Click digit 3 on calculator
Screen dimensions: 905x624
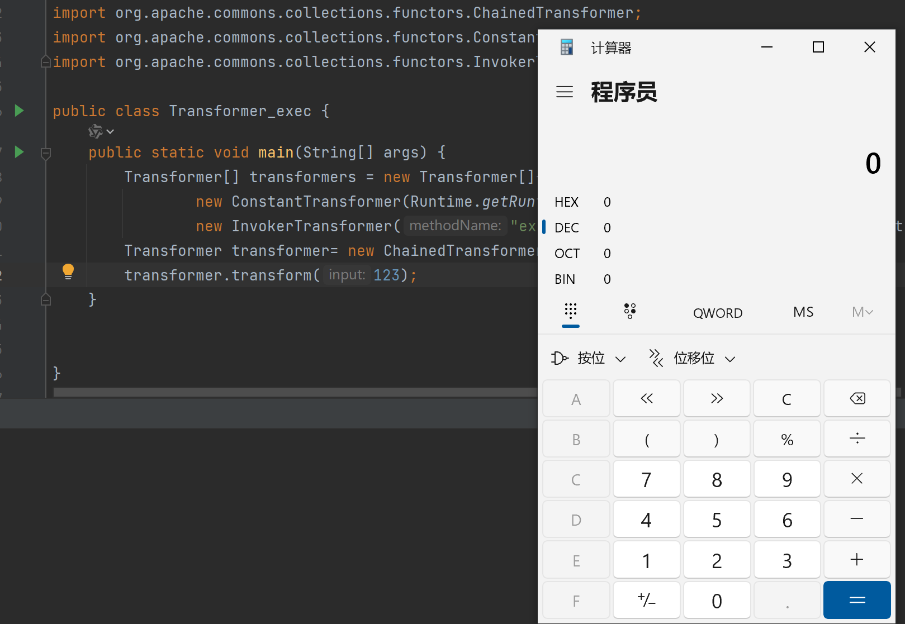787,559
